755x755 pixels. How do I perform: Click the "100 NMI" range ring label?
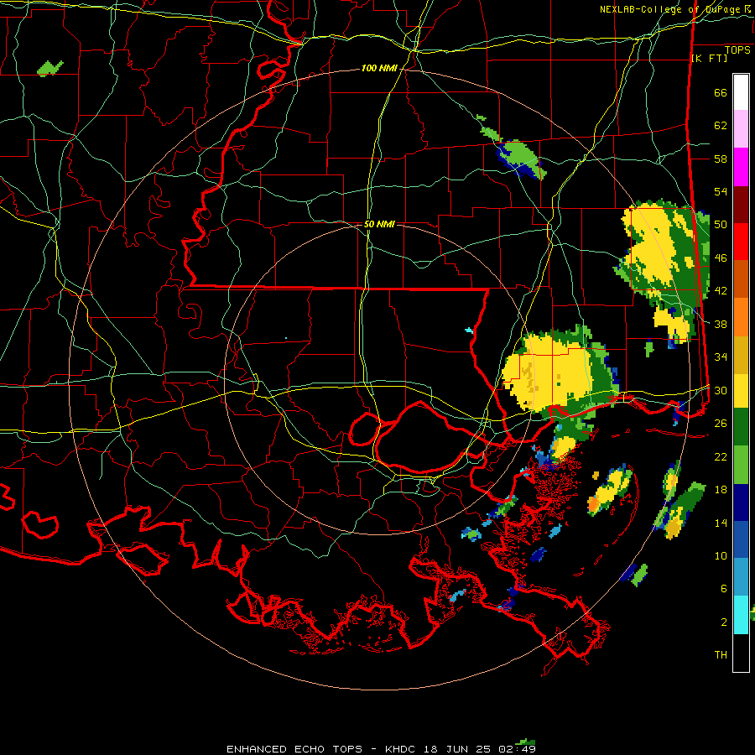coord(379,69)
